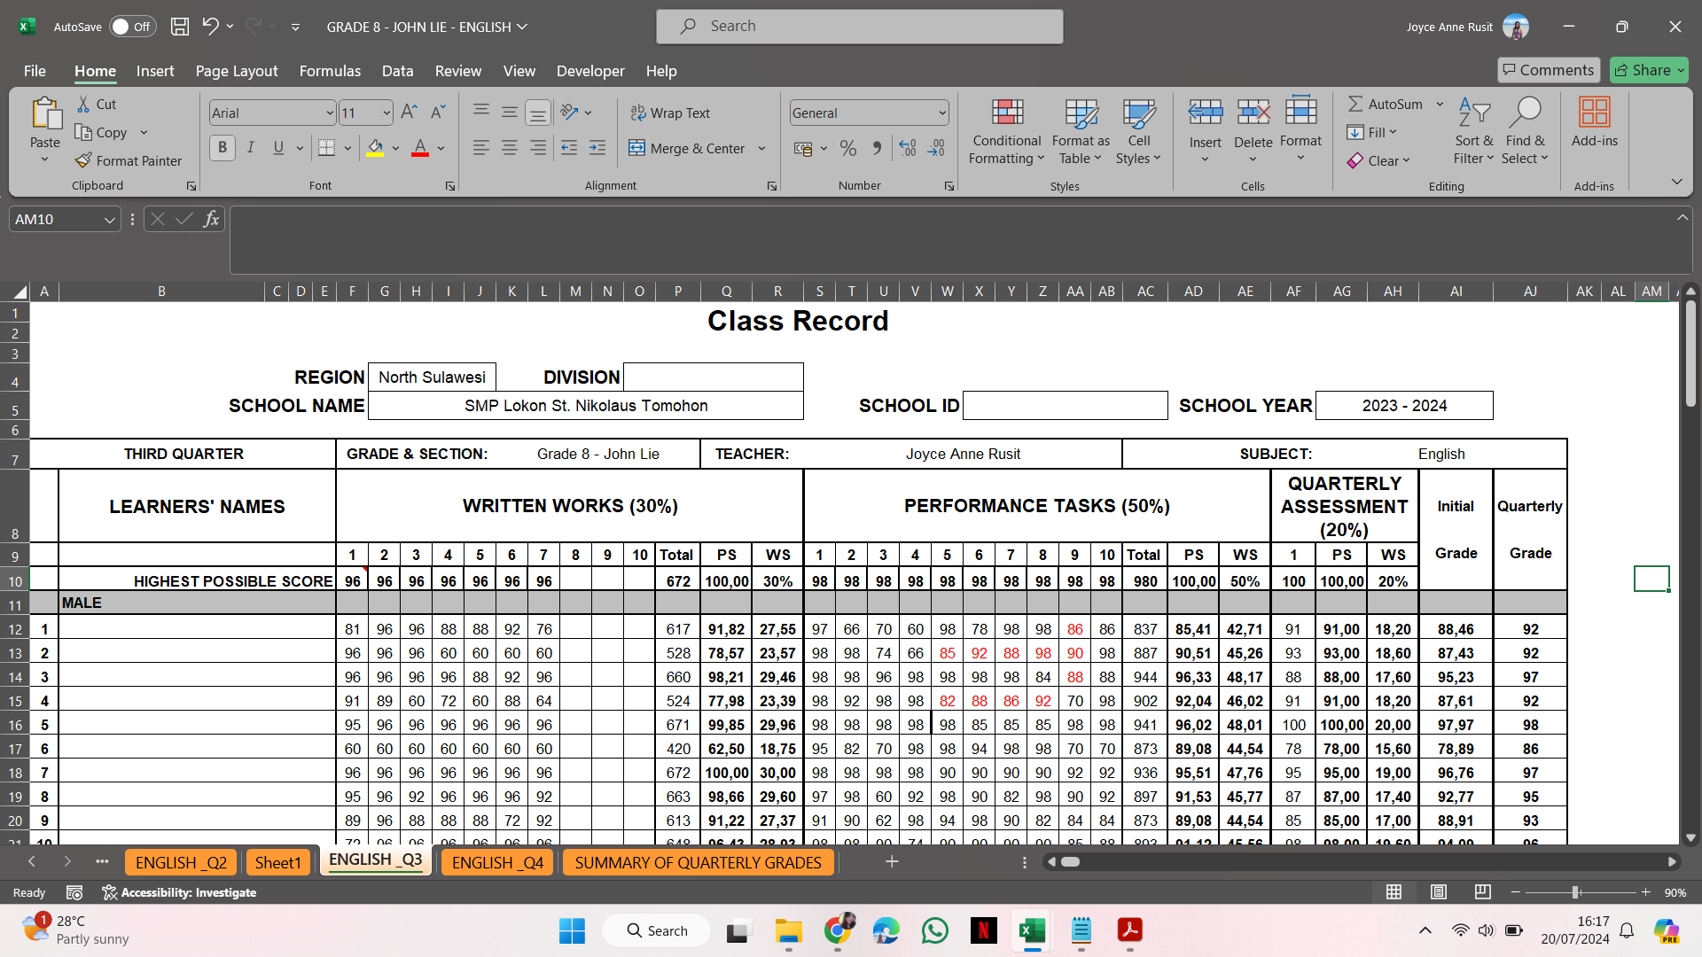The height and width of the screenshot is (957, 1702).
Task: Open Sort & Filter
Action: [x=1473, y=131]
